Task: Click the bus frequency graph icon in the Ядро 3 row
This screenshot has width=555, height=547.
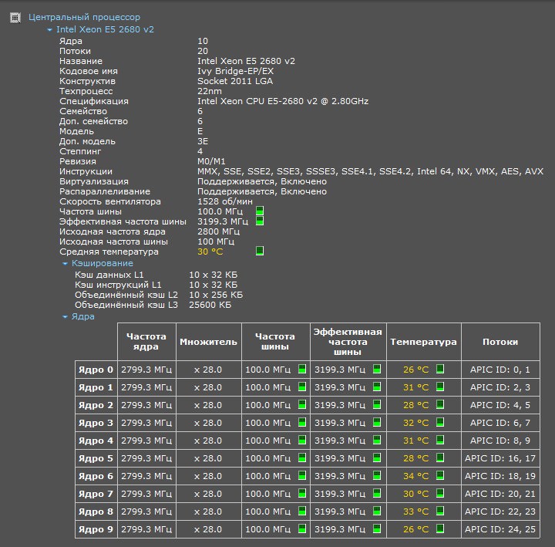Action: click(302, 422)
